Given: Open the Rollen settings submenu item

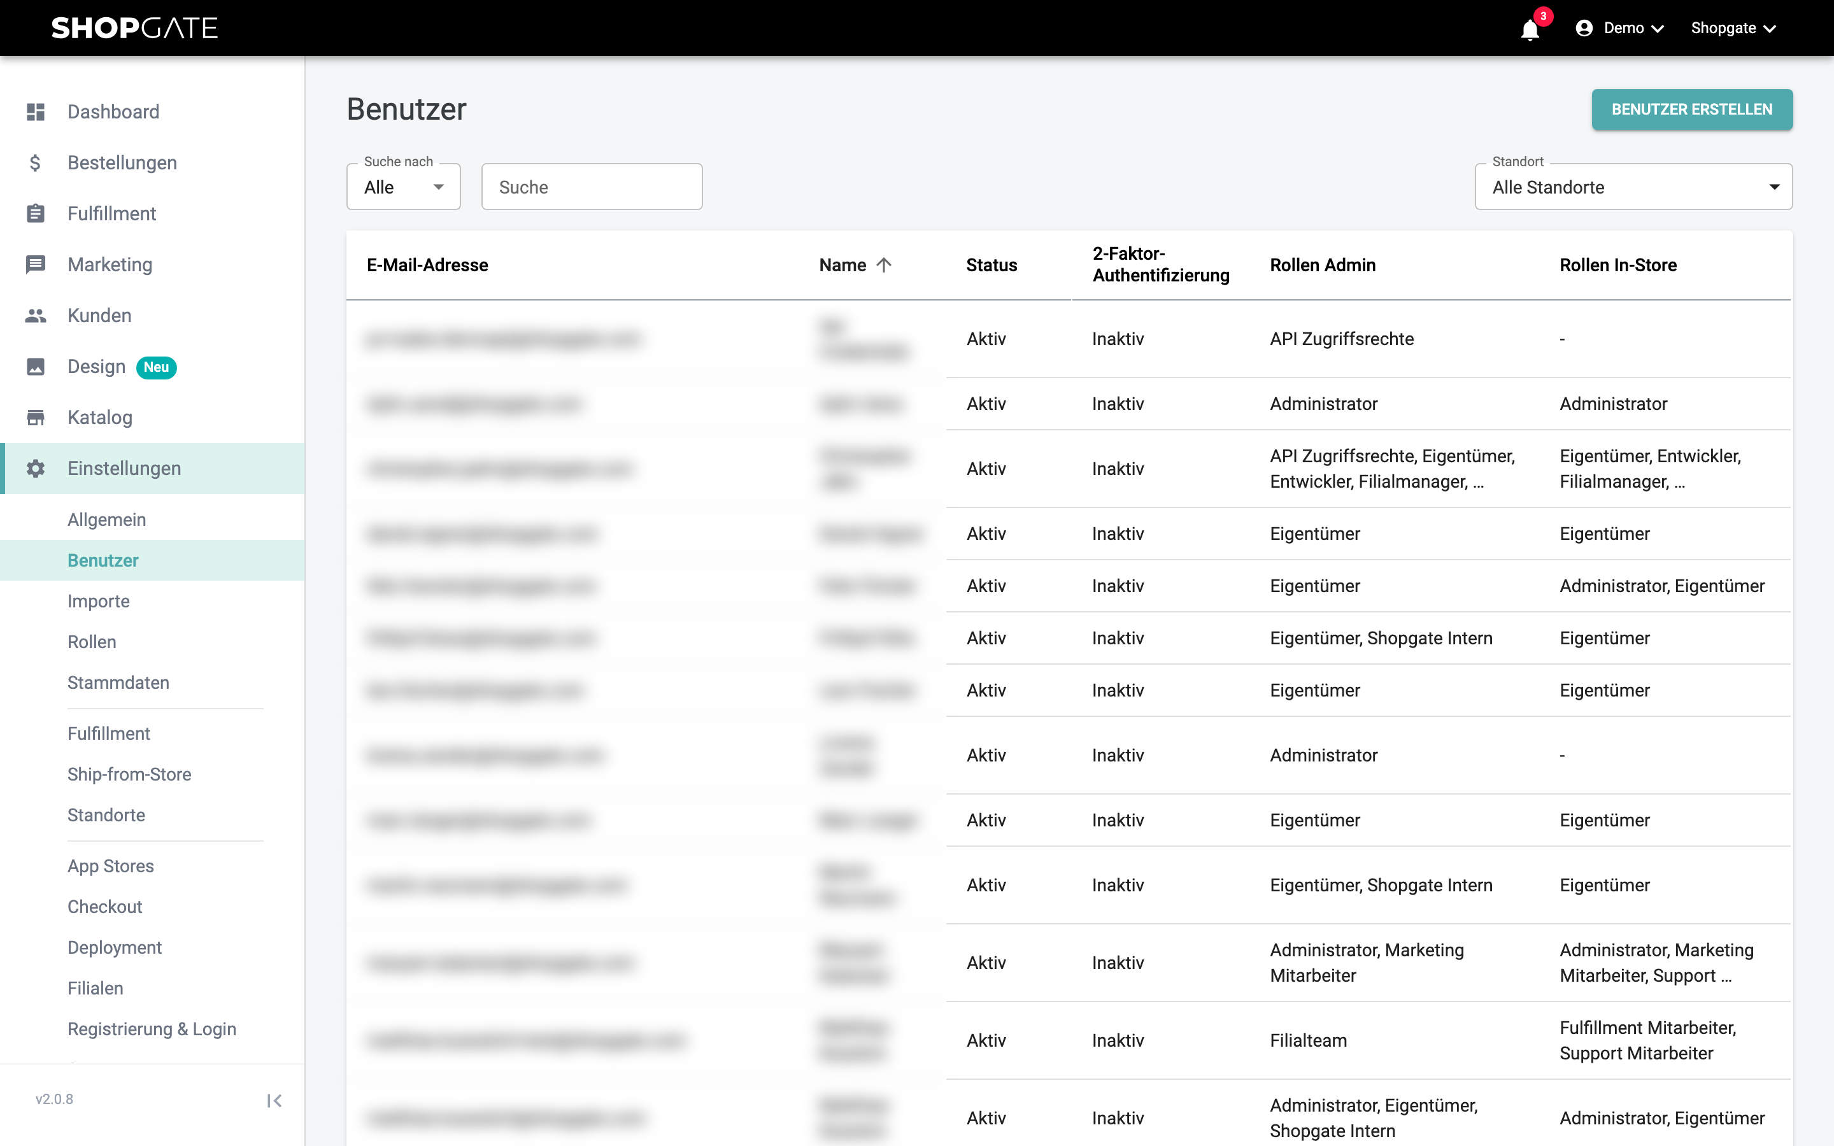Looking at the screenshot, I should pos(92,642).
